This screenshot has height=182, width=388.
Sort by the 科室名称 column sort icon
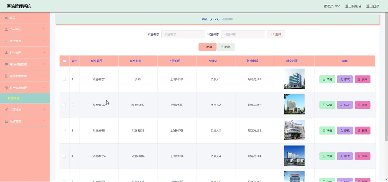[x=144, y=61]
